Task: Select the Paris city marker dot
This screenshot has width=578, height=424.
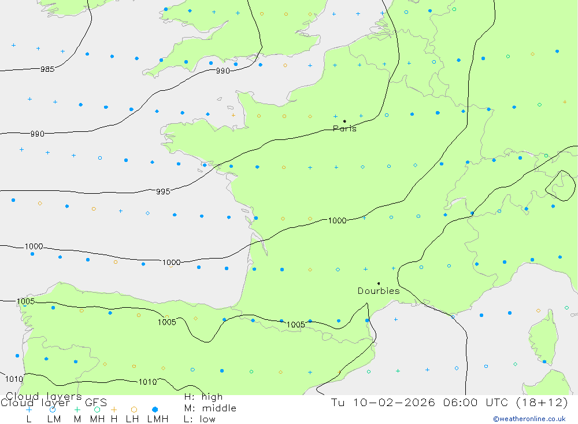Action: pyautogui.click(x=344, y=121)
